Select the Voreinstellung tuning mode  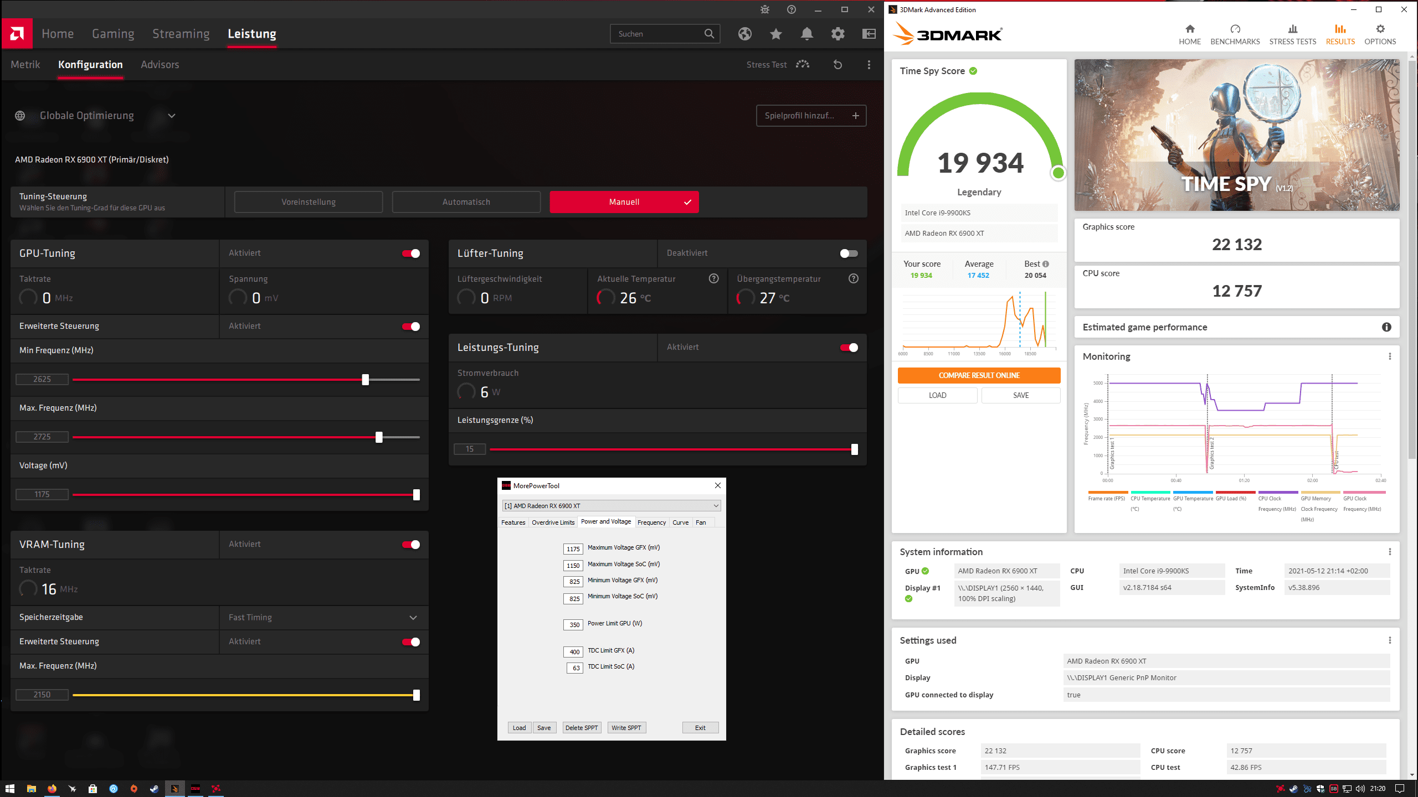pos(309,202)
